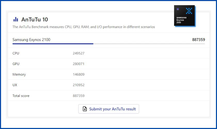The image size is (217, 129).
Task: Click the Memory score 146809
Action: click(x=79, y=74)
